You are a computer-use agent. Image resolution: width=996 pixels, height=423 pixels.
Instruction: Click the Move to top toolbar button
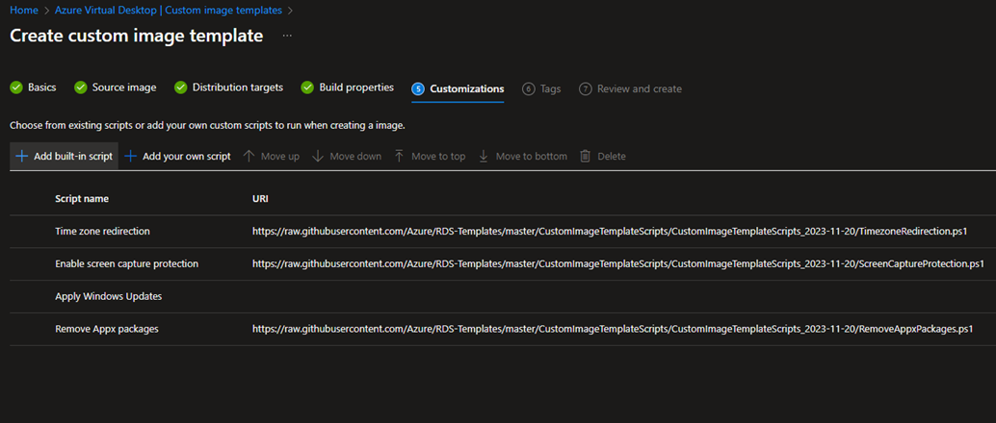tap(430, 156)
